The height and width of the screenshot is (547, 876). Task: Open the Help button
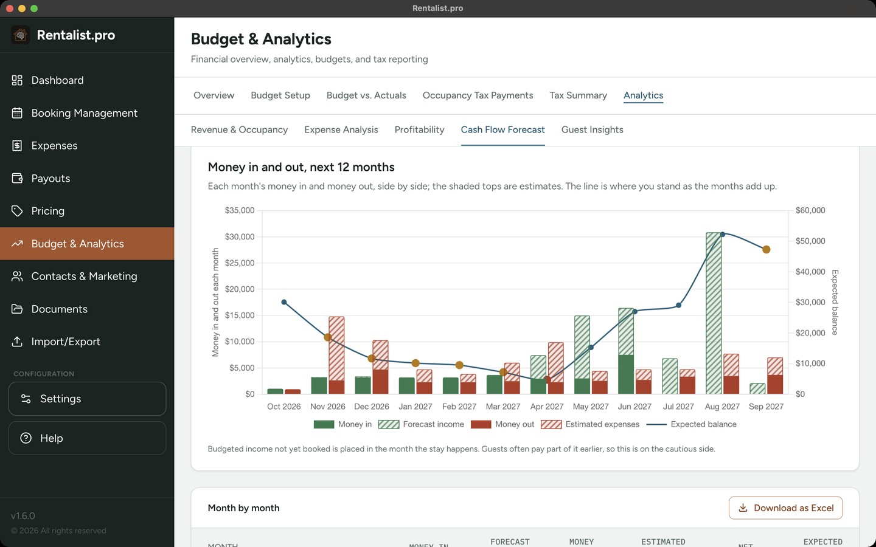click(87, 438)
